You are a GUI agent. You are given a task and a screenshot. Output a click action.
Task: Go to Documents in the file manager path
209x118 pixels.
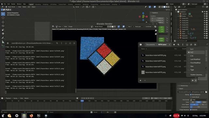click(x=151, y=45)
